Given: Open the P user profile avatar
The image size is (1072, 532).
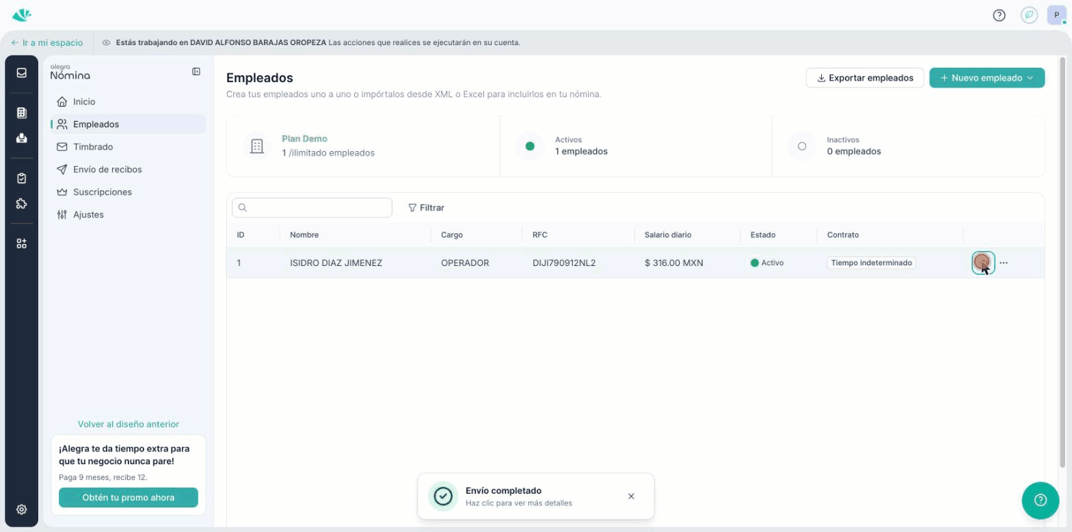Looking at the screenshot, I should 1057,15.
